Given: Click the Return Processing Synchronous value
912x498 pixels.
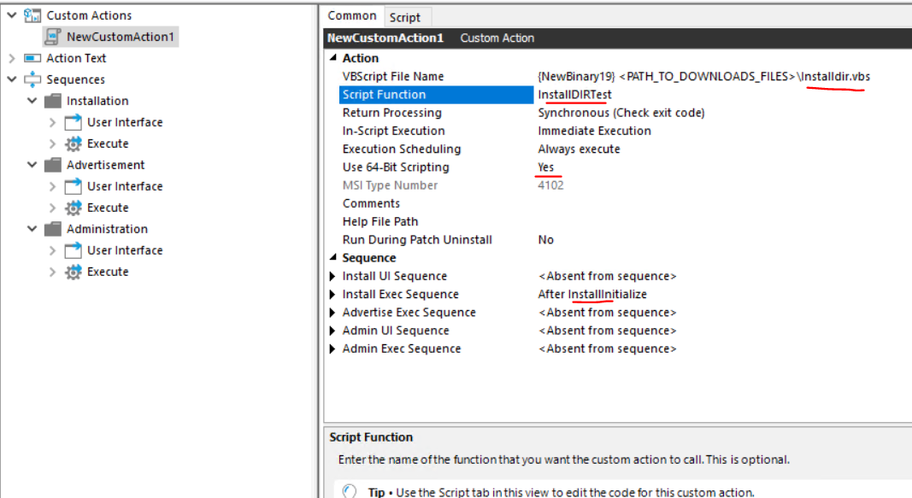Looking at the screenshot, I should 621,113.
